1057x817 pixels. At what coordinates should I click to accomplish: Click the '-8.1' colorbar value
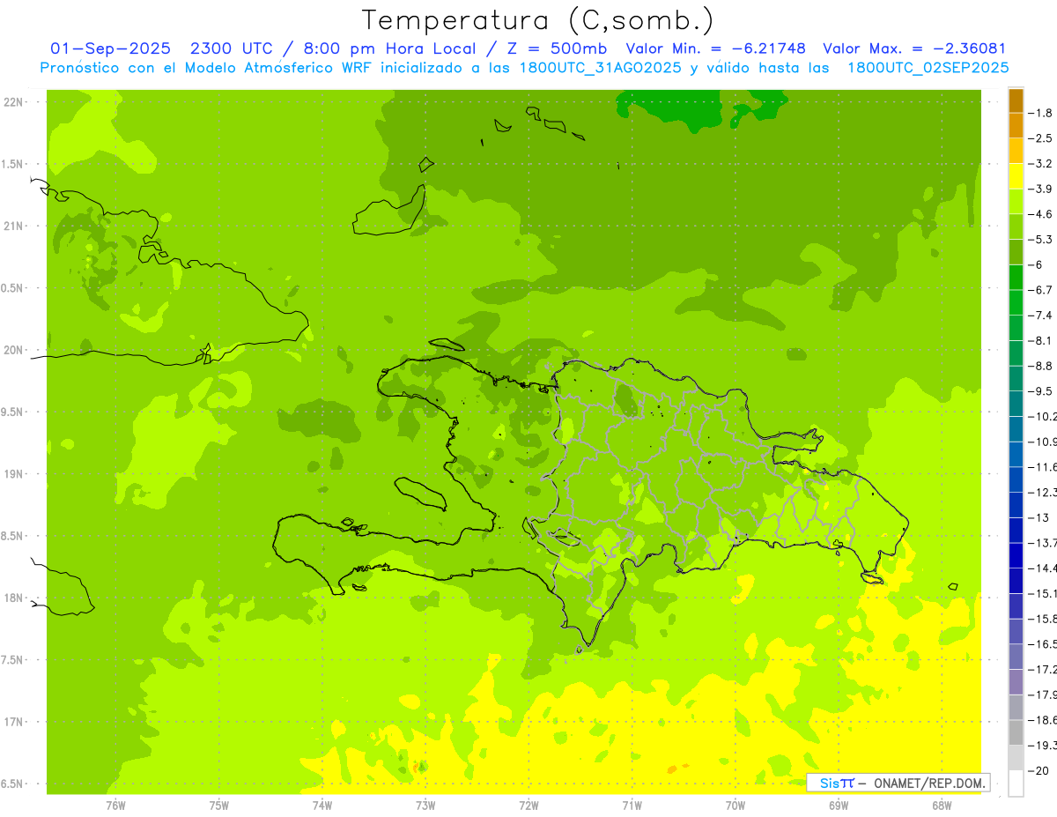tap(1041, 341)
